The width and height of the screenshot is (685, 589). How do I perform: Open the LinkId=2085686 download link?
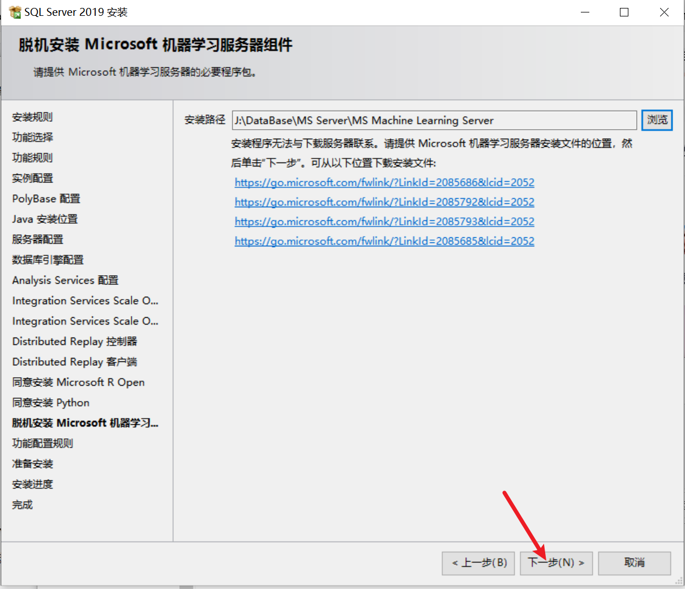pyautogui.click(x=384, y=182)
